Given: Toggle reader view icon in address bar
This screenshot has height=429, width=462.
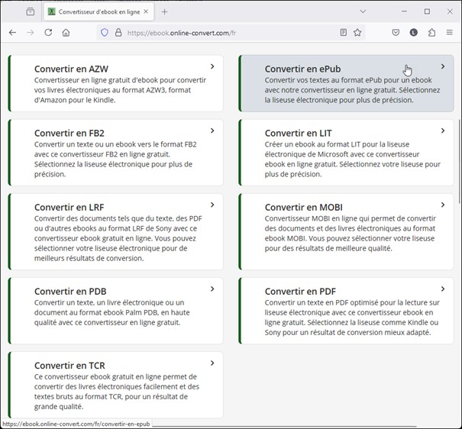Looking at the screenshot, I should click(344, 33).
